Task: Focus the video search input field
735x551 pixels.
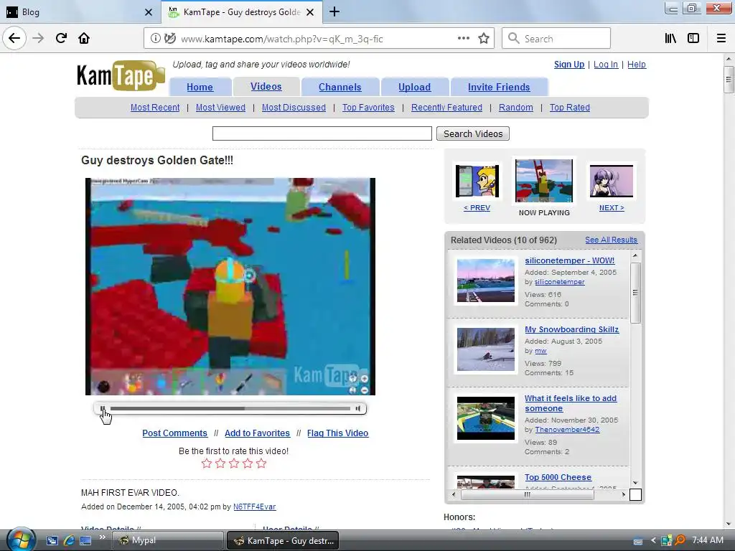Action: [322, 133]
